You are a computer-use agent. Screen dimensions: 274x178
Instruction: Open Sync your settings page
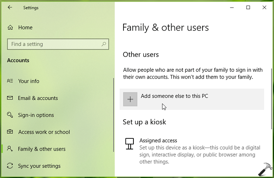39,166
